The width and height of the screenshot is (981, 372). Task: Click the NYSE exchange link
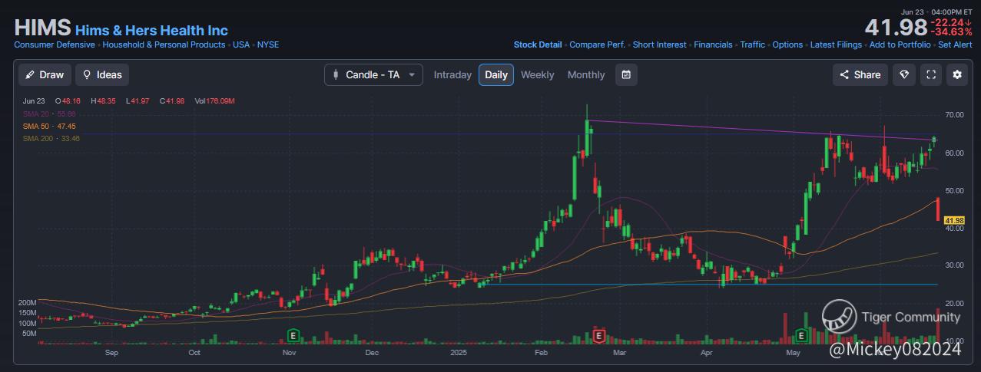tap(268, 45)
